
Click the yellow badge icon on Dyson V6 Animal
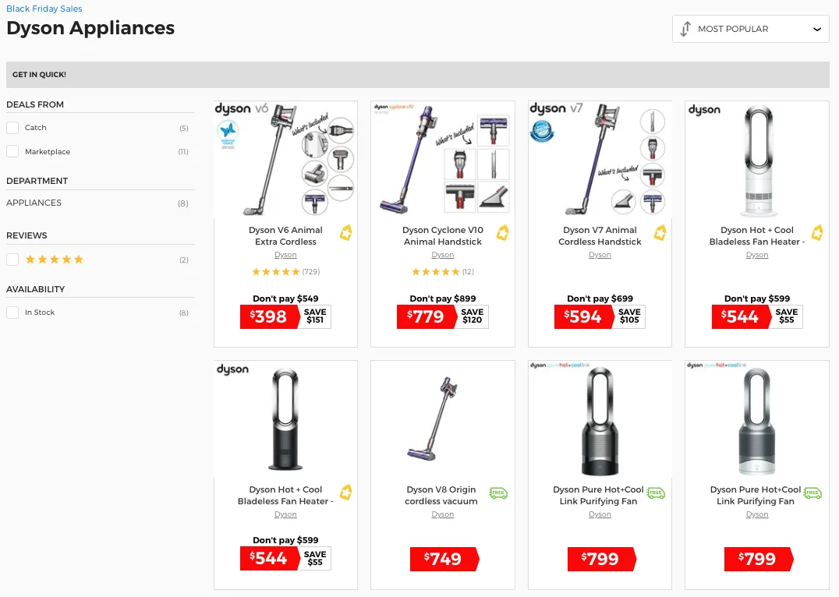pyautogui.click(x=345, y=233)
